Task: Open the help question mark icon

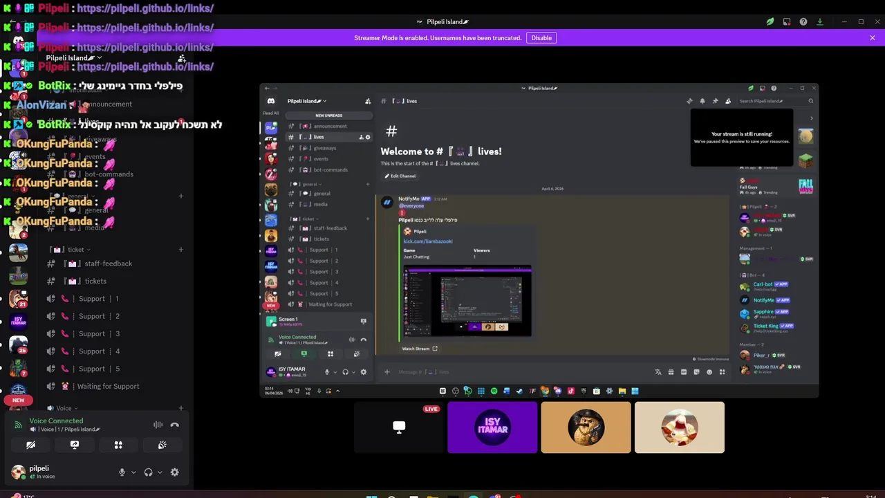Action: click(x=803, y=21)
